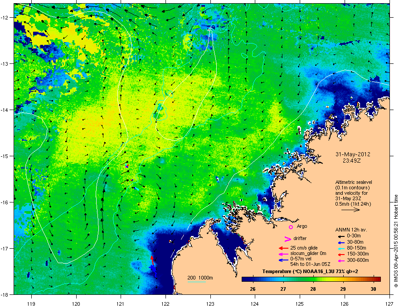This screenshot has width=399, height=308.
Task: Click the IMOS Hobart time copyright stamp
Action: 396,241
